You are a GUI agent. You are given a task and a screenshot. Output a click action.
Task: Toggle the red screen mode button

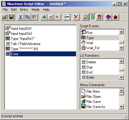pyautogui.click(x=99, y=17)
